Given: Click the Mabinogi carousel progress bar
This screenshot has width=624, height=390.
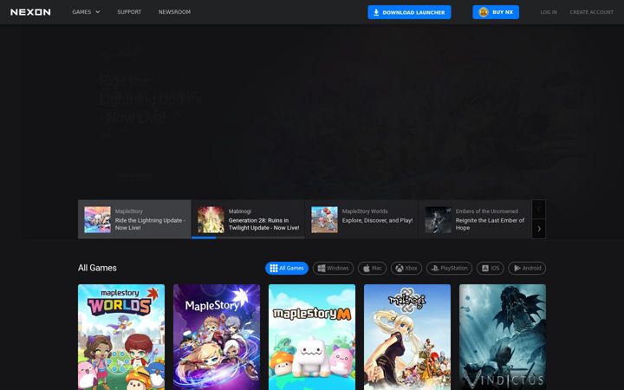Looking at the screenshot, I should pos(248,237).
